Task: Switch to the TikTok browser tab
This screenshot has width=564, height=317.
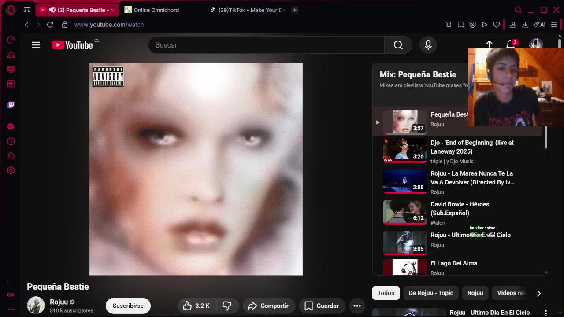Action: coord(248,10)
